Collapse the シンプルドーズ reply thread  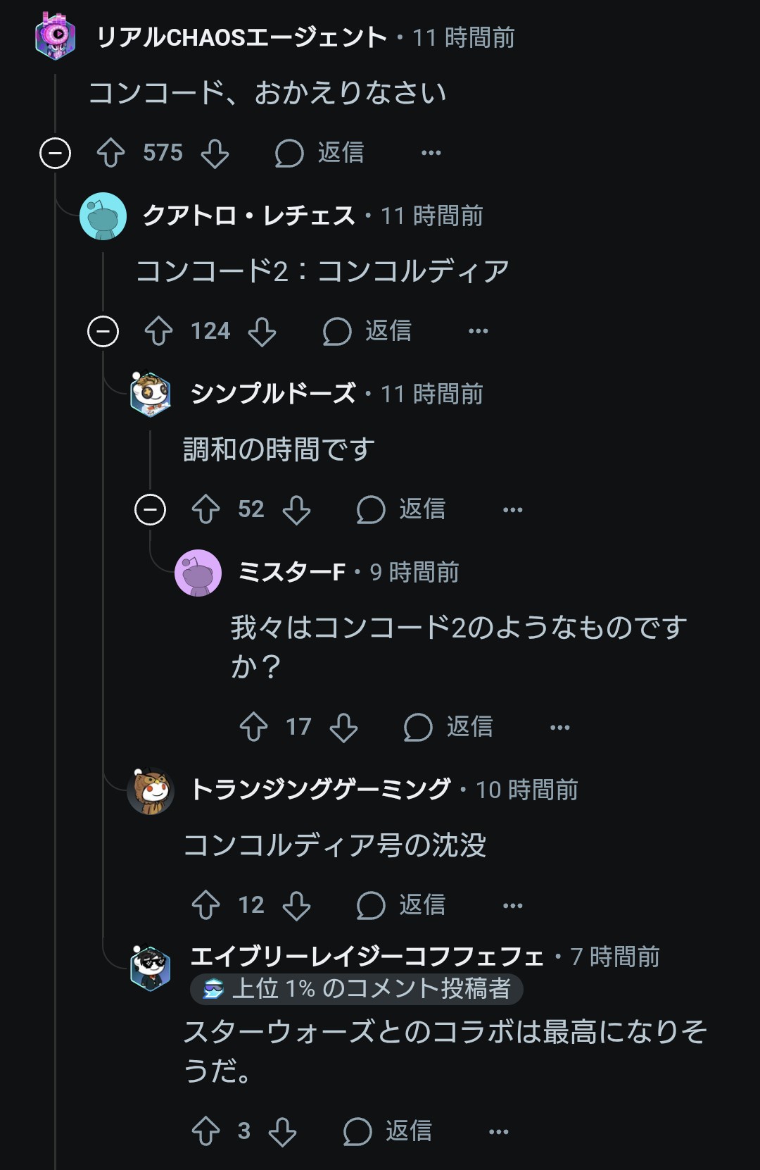pos(150,509)
